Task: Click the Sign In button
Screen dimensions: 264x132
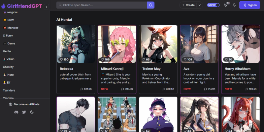Action: 249,5
